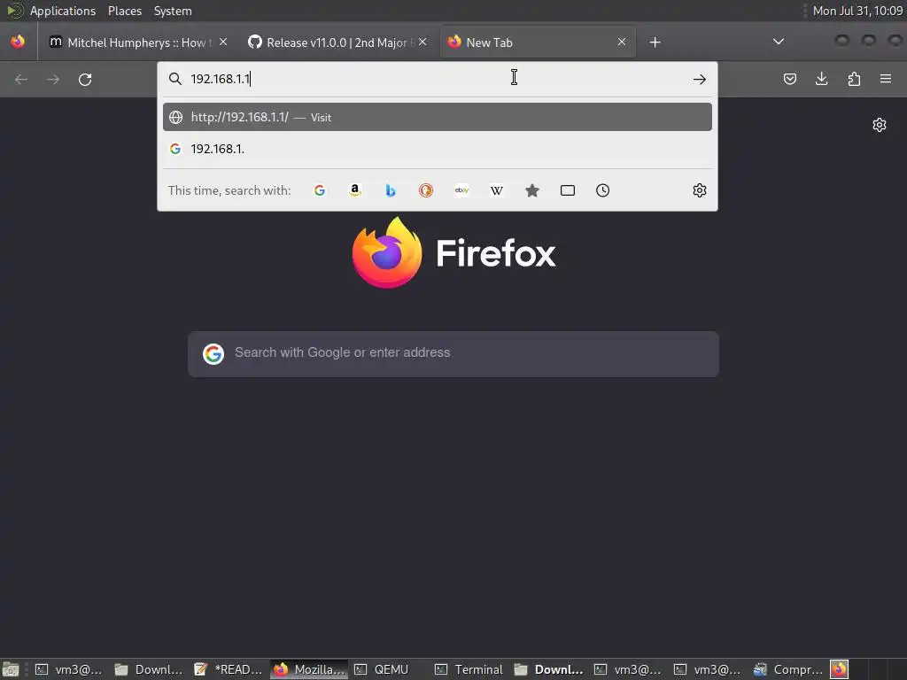Image resolution: width=907 pixels, height=680 pixels.
Task: Search open tabs using the tabs icon
Action: [x=568, y=190]
